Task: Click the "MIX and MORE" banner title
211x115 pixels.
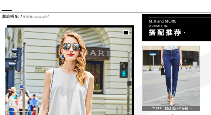Action: tap(163, 21)
